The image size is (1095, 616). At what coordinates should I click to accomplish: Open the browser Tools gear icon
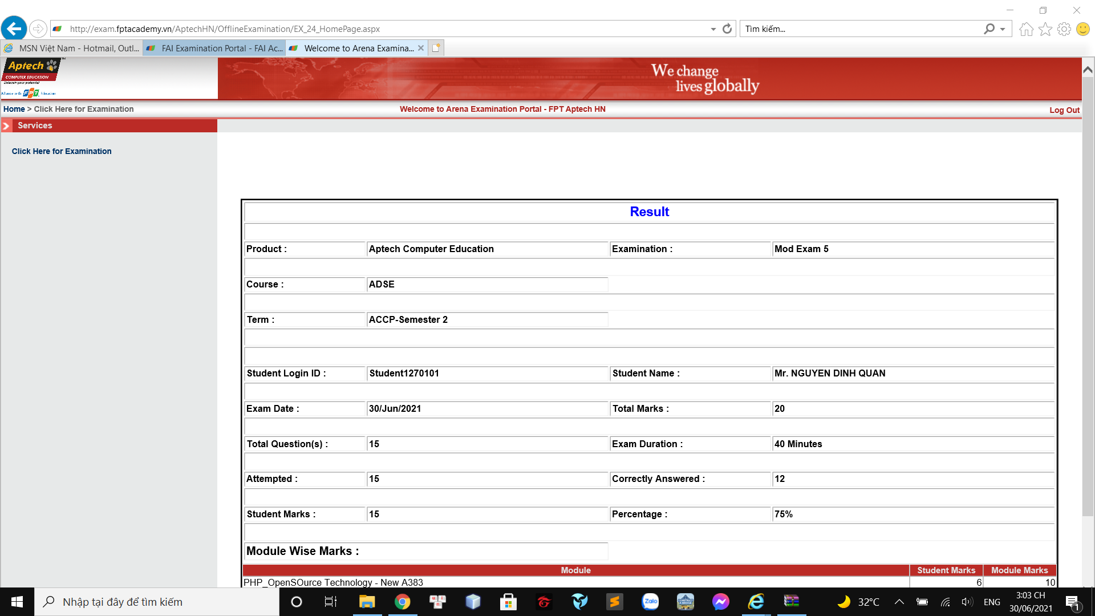1064,29
